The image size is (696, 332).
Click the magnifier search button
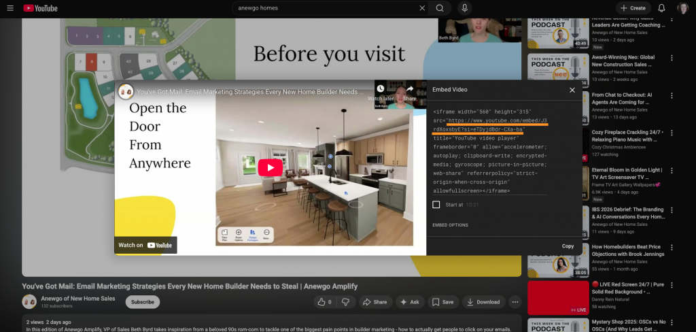tap(440, 8)
